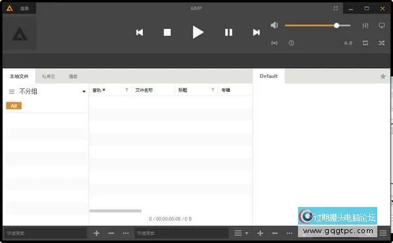Sort by the third column header
Image resolution: width=393 pixels, height=243 pixels.
click(x=183, y=90)
